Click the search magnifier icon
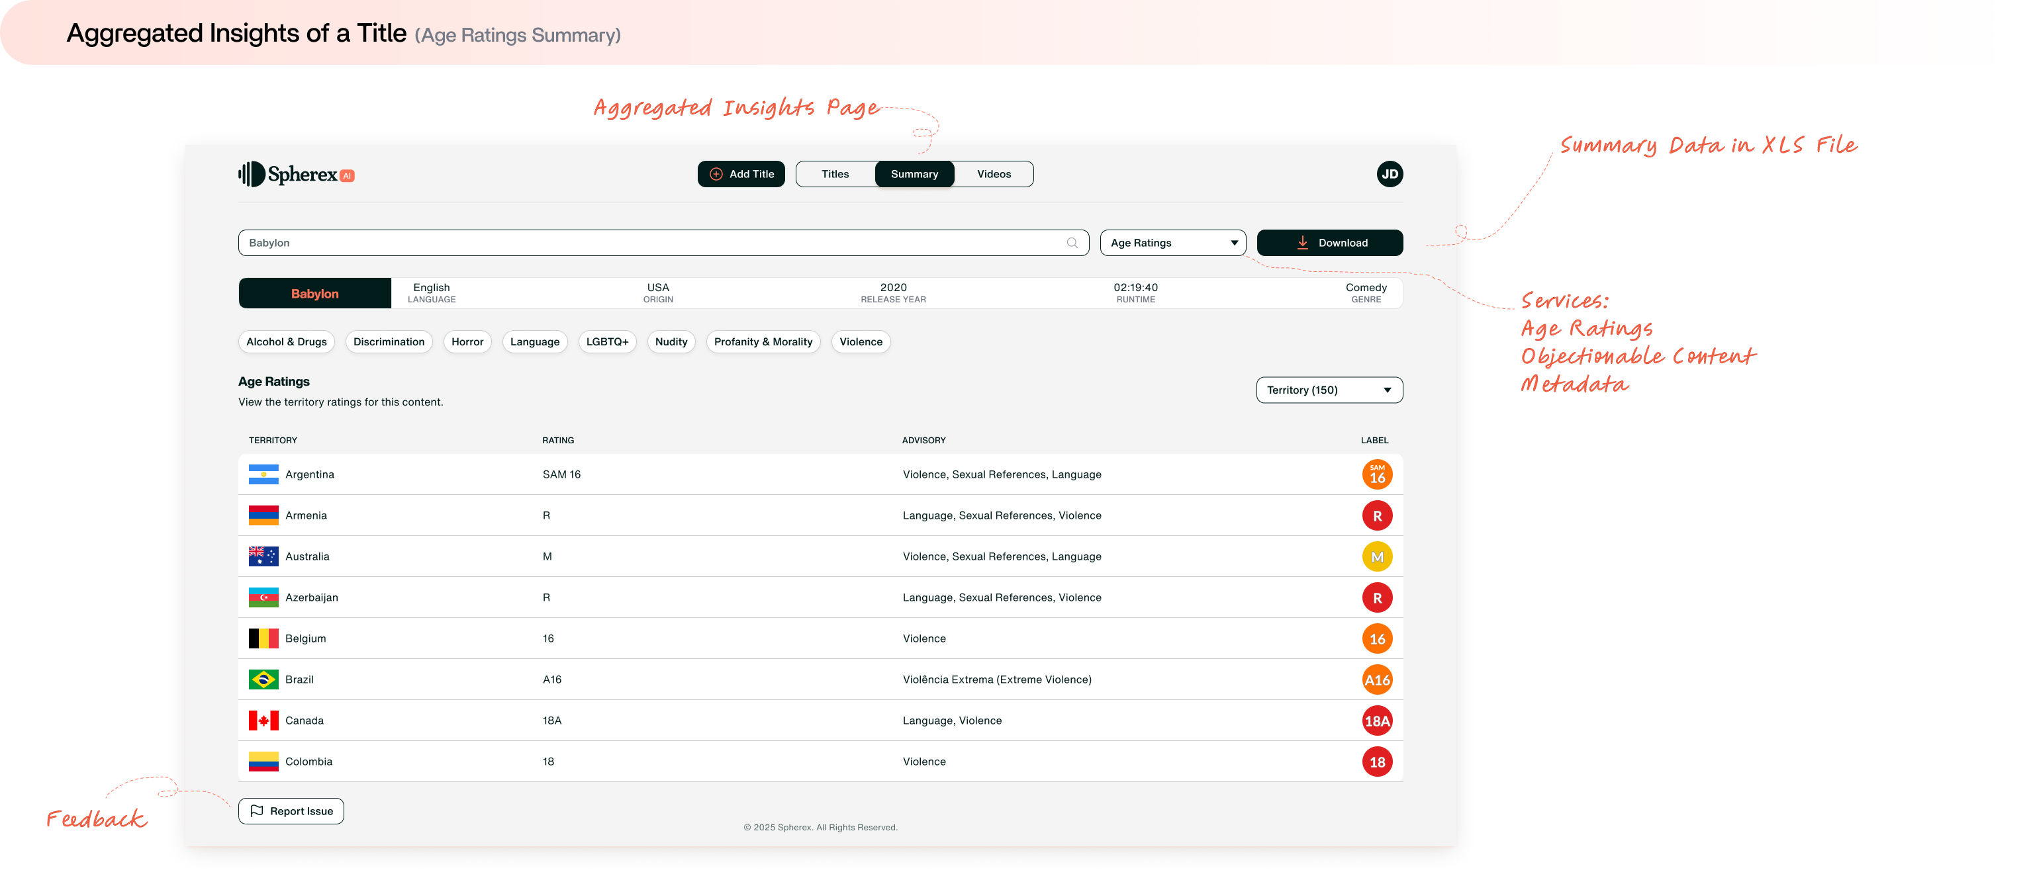2033x874 pixels. 1072,242
